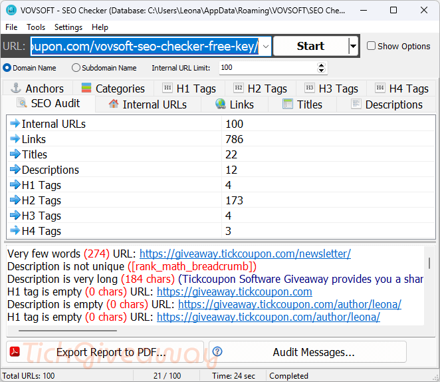This screenshot has height=382, width=440.
Task: Click the H2 icon on H2 Tags tab
Action: 239,88
